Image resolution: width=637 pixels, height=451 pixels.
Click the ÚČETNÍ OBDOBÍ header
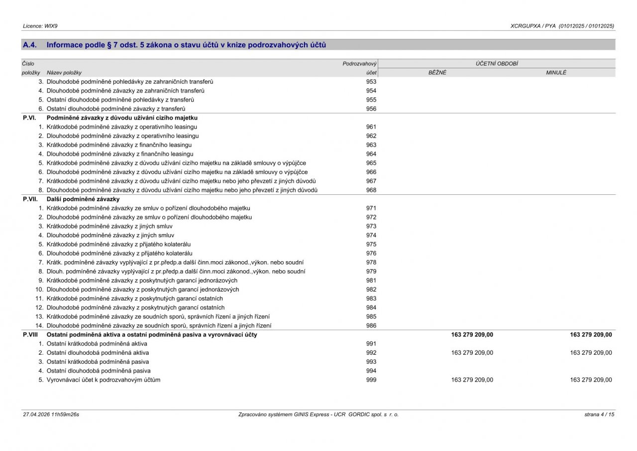[x=496, y=64]
